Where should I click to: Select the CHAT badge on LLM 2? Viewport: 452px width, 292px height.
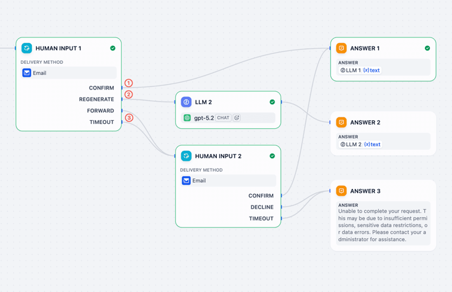tap(223, 118)
